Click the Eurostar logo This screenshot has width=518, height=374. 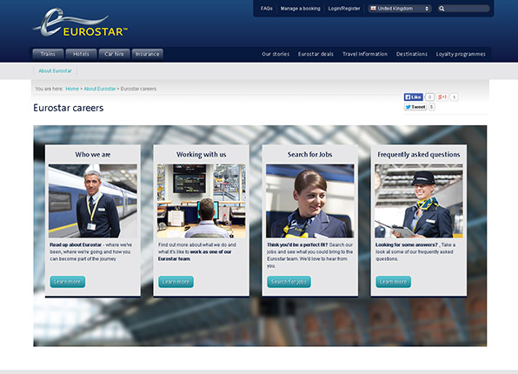[x=80, y=23]
